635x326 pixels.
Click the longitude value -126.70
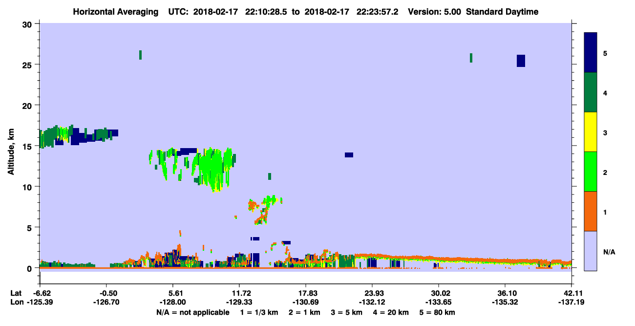(x=106, y=302)
